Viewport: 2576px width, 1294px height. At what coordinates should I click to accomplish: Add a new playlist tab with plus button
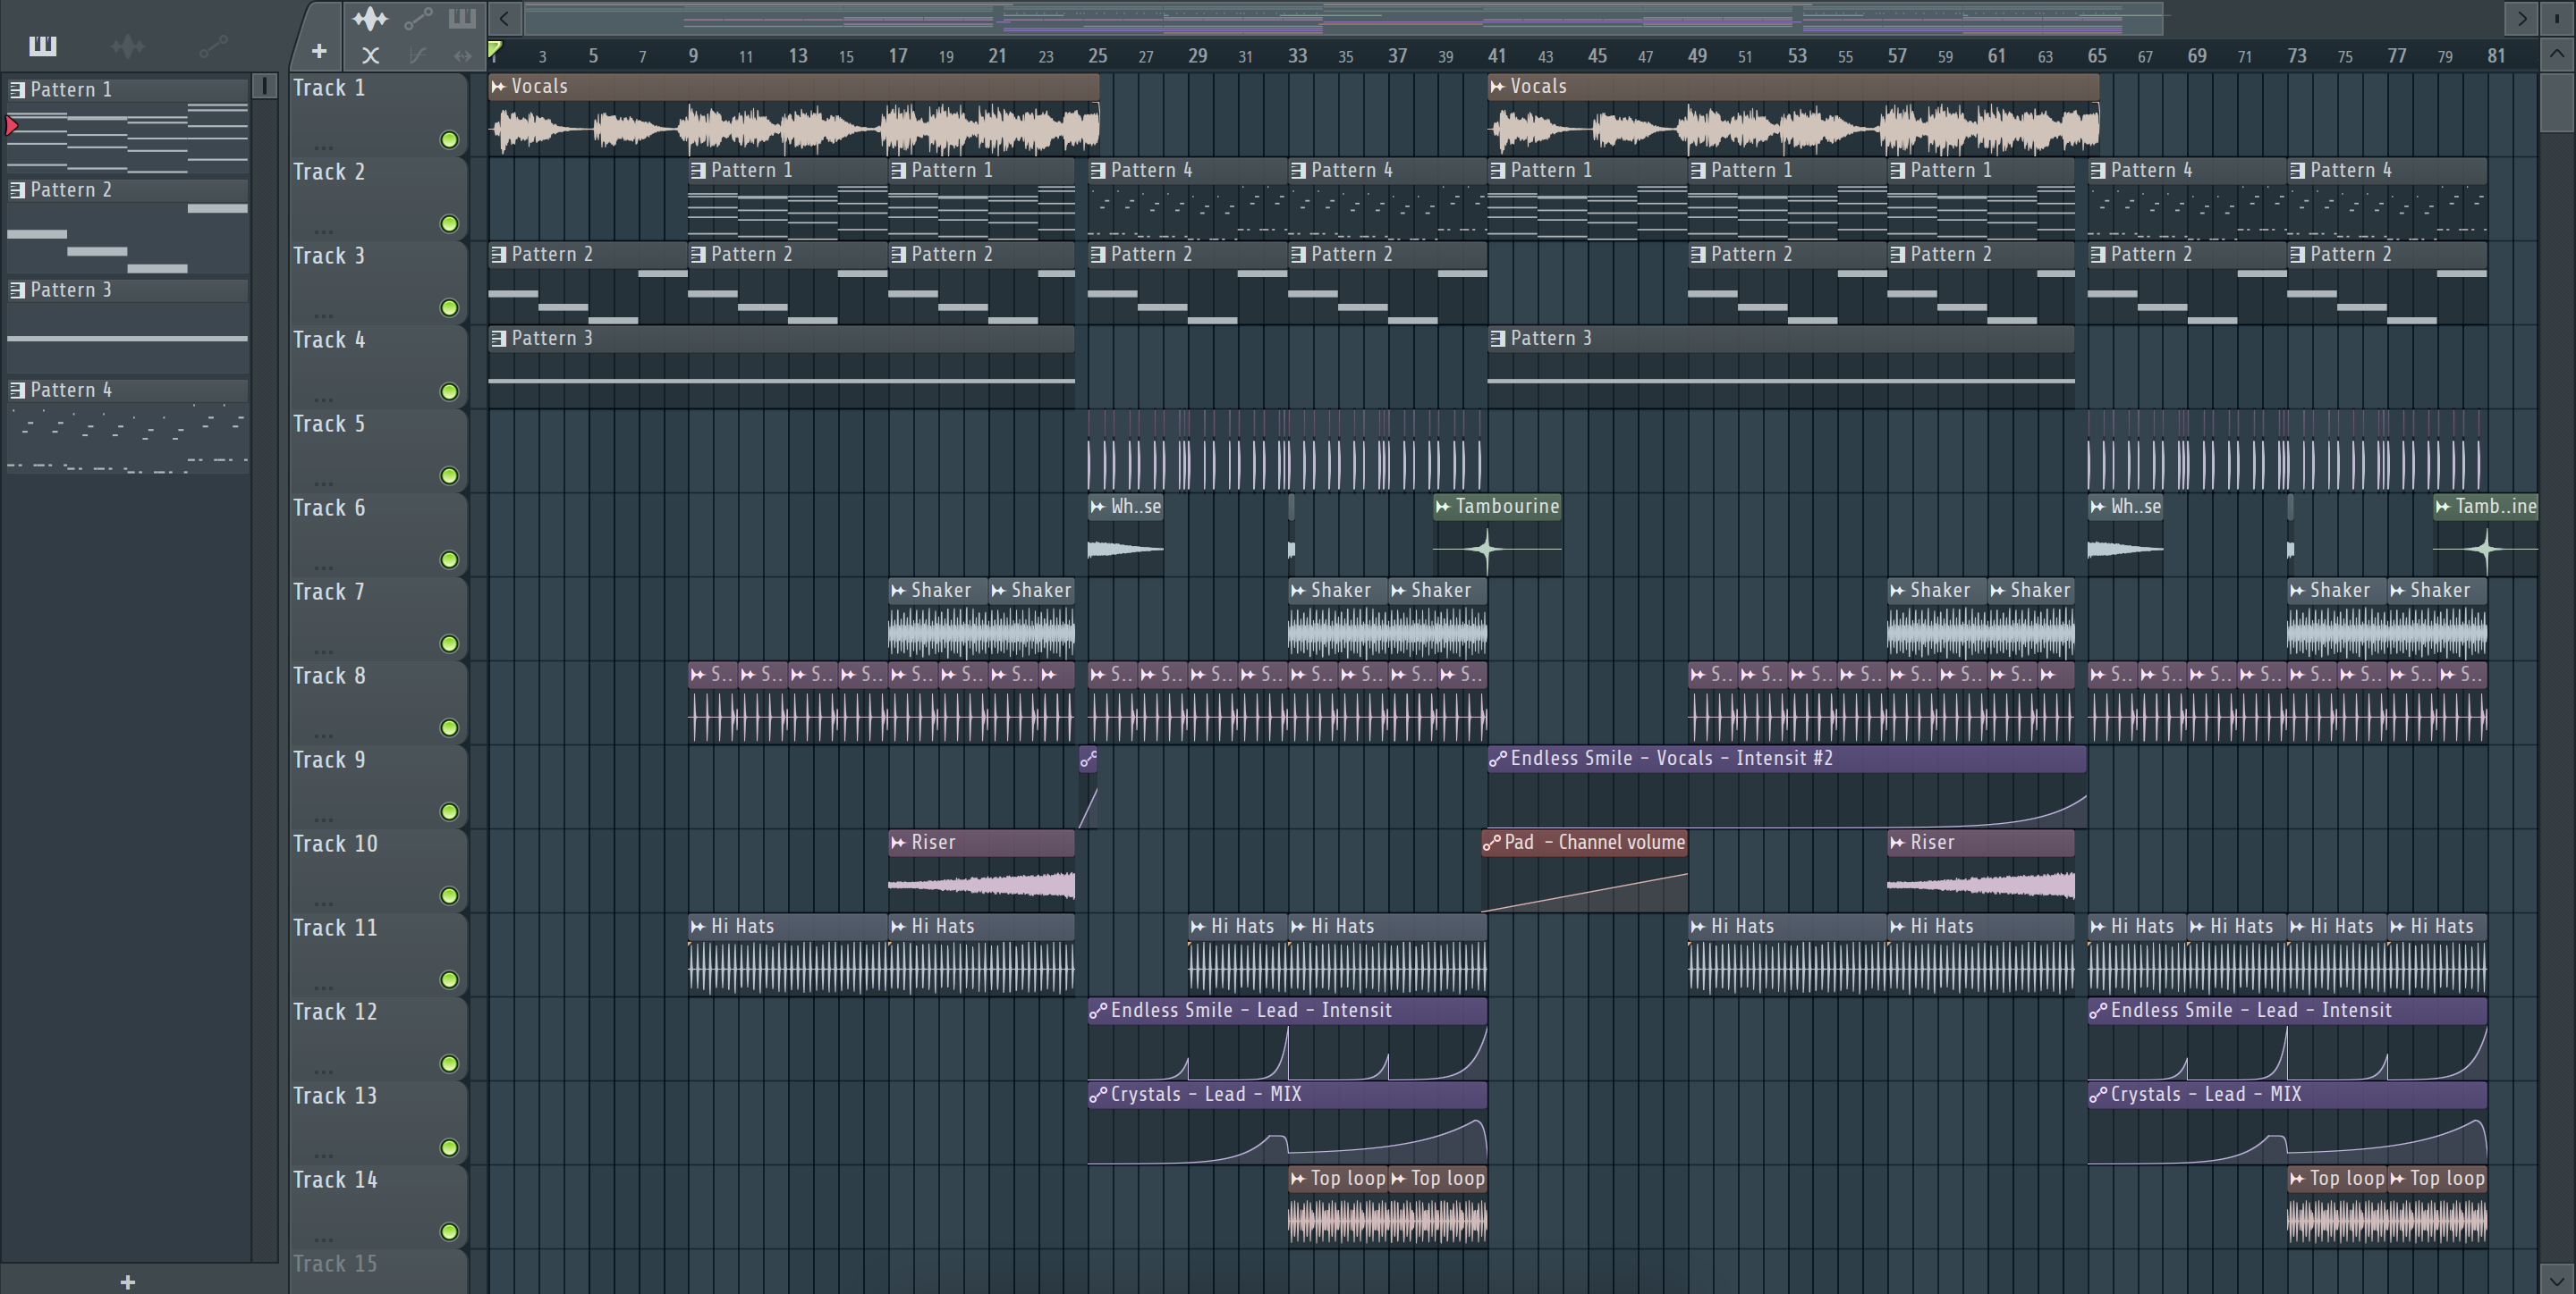pos(319,51)
